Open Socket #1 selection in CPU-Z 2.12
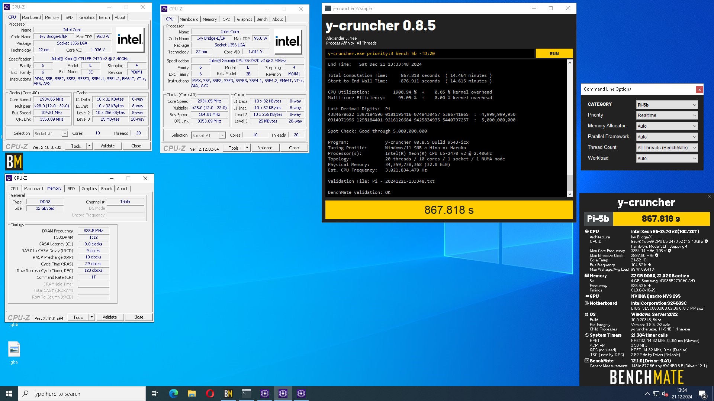 (x=208, y=136)
